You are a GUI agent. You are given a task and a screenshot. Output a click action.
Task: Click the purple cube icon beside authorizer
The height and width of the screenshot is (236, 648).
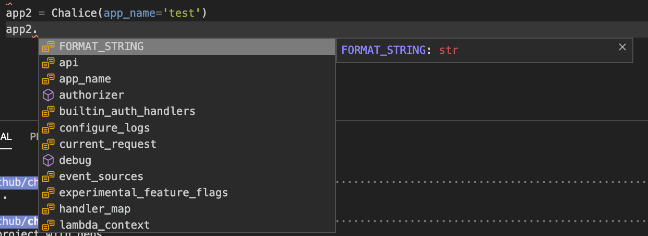pos(48,95)
